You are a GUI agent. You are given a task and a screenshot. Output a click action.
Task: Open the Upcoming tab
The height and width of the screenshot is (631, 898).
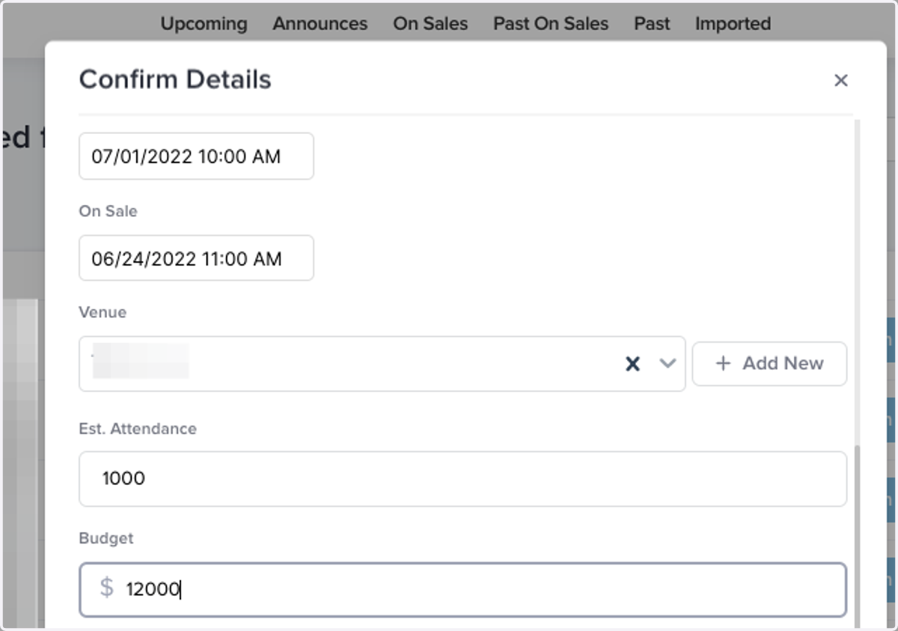204,24
